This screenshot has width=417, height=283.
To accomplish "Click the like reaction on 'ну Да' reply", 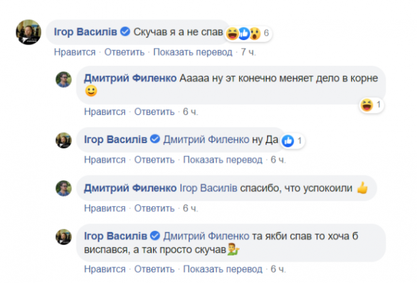I will click(288, 141).
